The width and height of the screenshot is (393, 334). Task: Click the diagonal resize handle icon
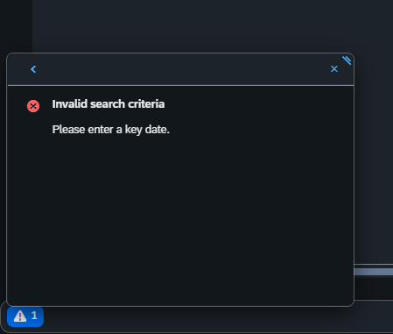click(x=347, y=60)
